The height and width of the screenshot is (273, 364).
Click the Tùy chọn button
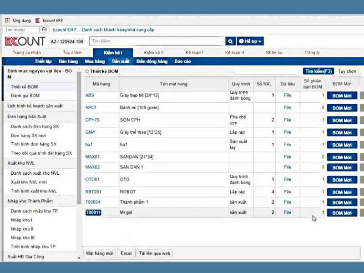pyautogui.click(x=347, y=71)
